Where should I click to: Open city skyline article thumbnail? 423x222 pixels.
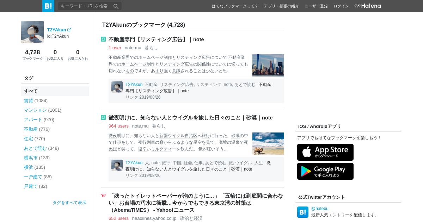click(x=268, y=65)
